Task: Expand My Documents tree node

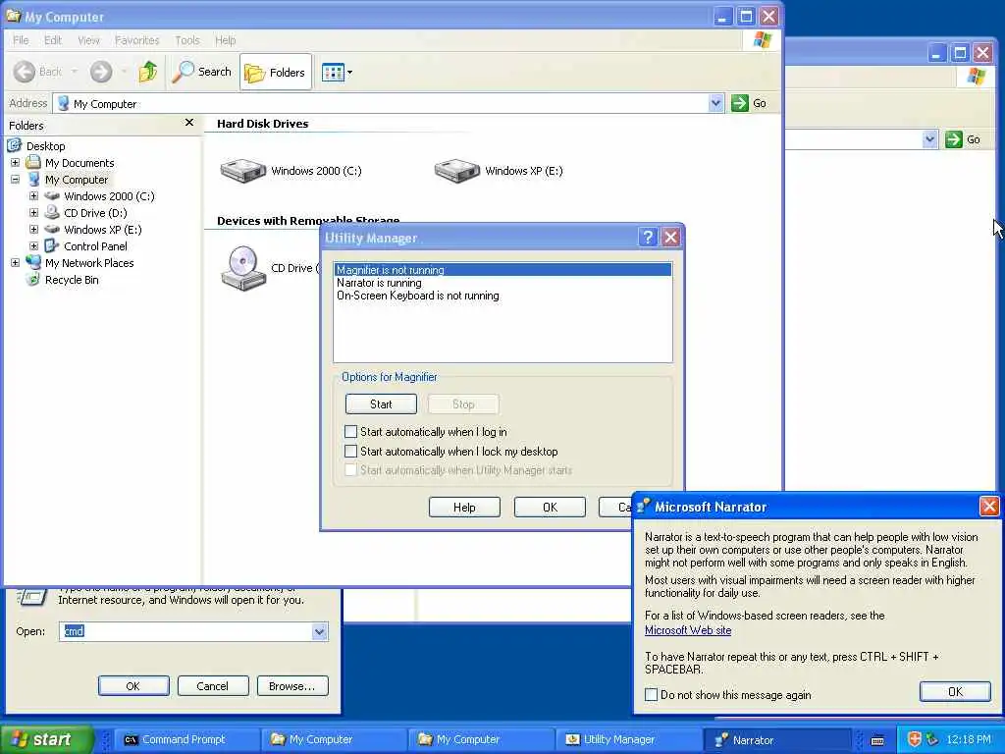Action: (15, 163)
